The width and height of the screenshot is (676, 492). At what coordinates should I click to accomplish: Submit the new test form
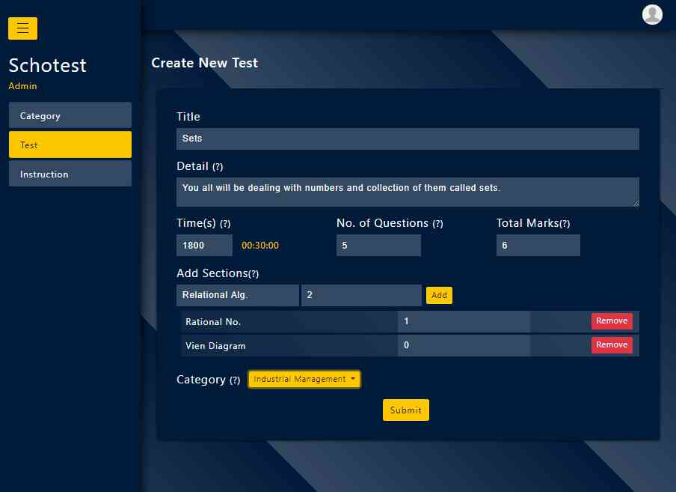click(405, 410)
